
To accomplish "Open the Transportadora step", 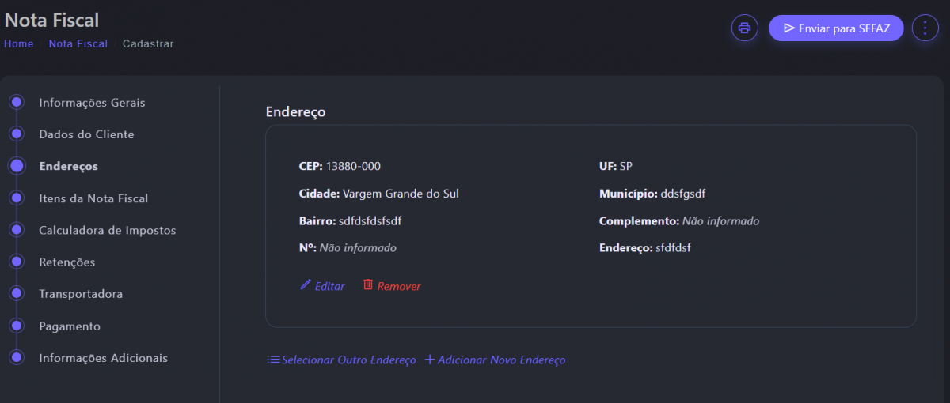I will (81, 294).
